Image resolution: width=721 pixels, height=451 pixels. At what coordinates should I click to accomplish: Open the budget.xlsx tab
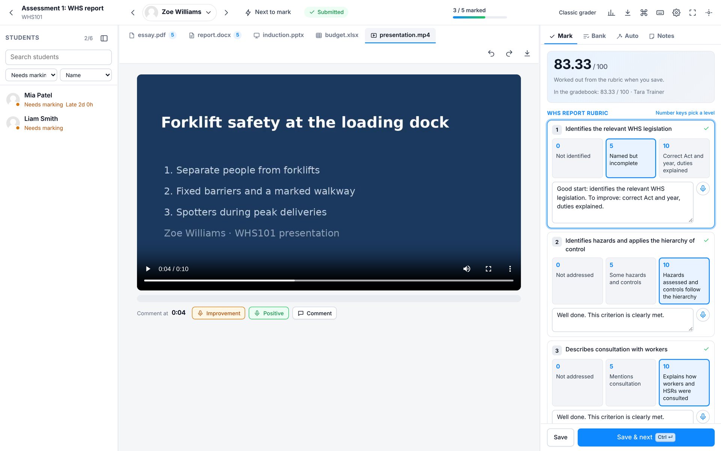[x=337, y=35]
